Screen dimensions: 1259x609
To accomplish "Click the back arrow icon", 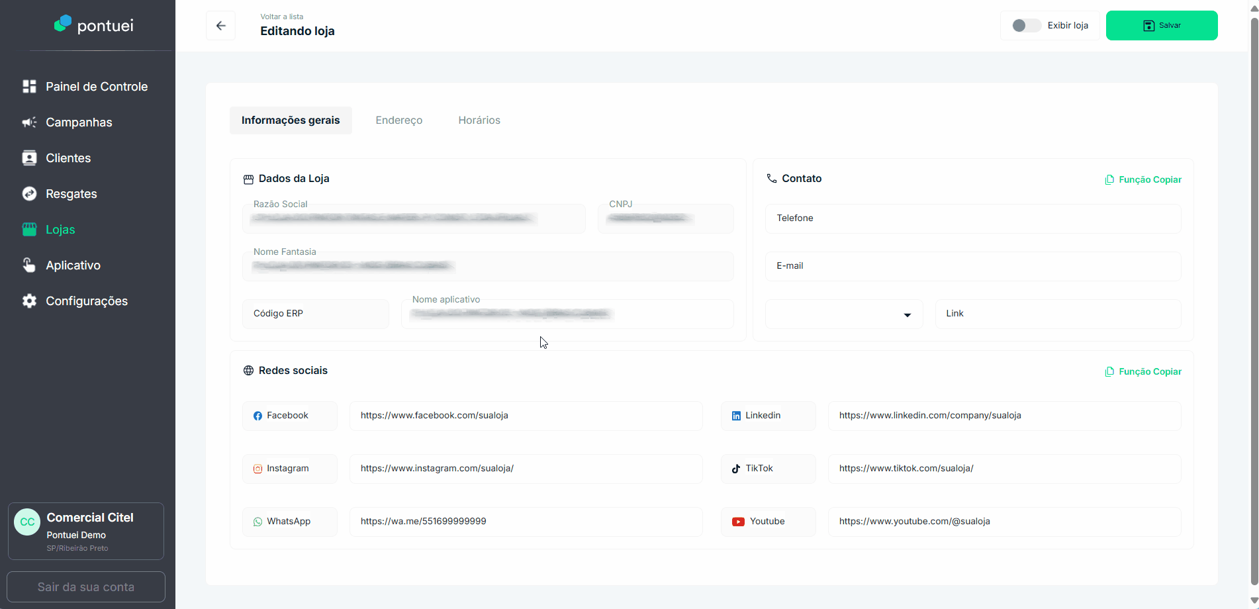I will 221,26.
